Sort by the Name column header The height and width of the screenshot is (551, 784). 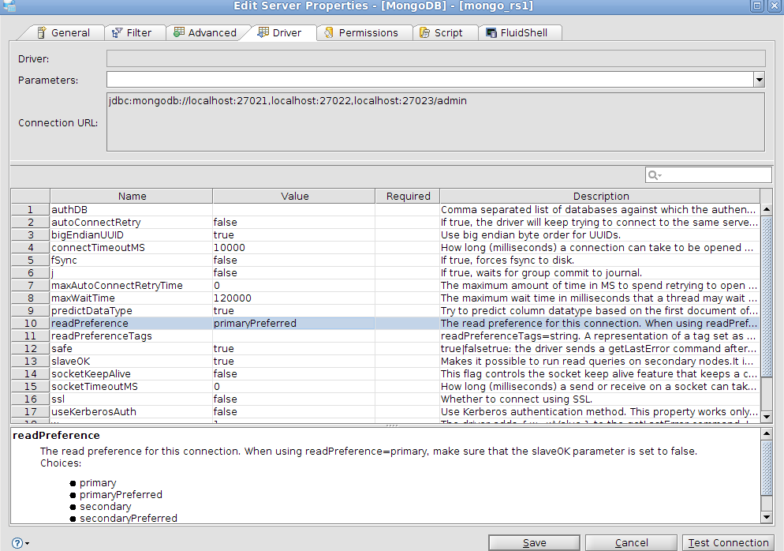tap(132, 197)
